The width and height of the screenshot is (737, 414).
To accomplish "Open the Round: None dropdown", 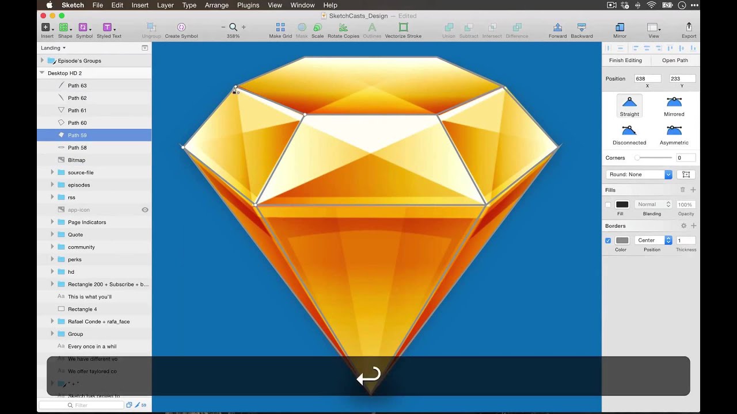I will click(x=639, y=174).
